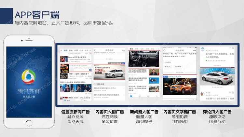This screenshot has height=137, width=244.
Task: Select the 娱乐 tab in first feed screenshot
Action: point(66,50)
